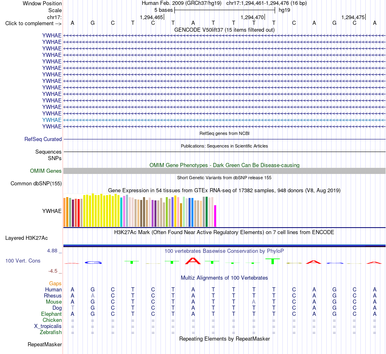Click the gray mismatched A in Mouse row
The width and height of the screenshot is (386, 354).
(254, 302)
